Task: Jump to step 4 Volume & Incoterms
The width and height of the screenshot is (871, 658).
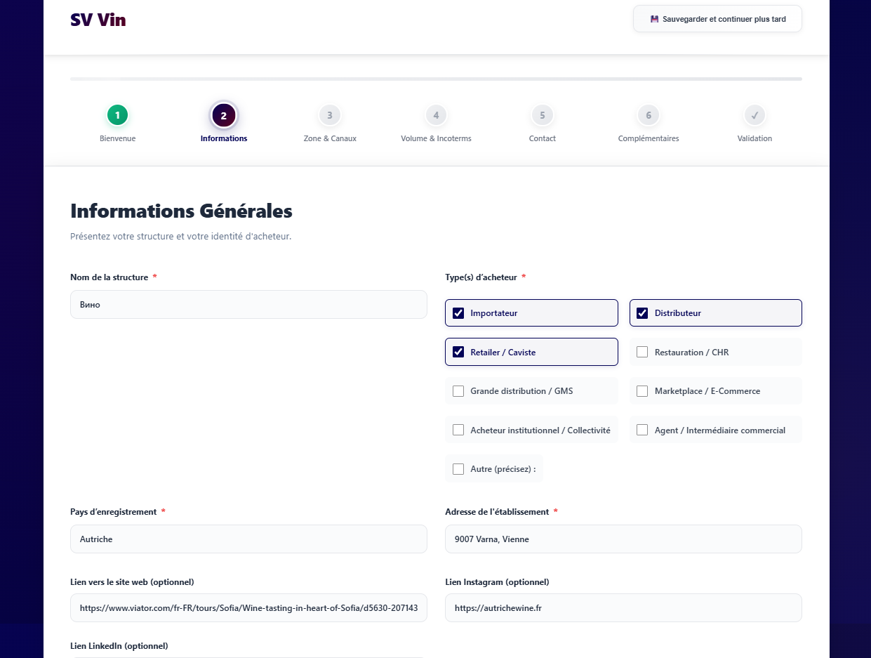Action: click(x=436, y=115)
